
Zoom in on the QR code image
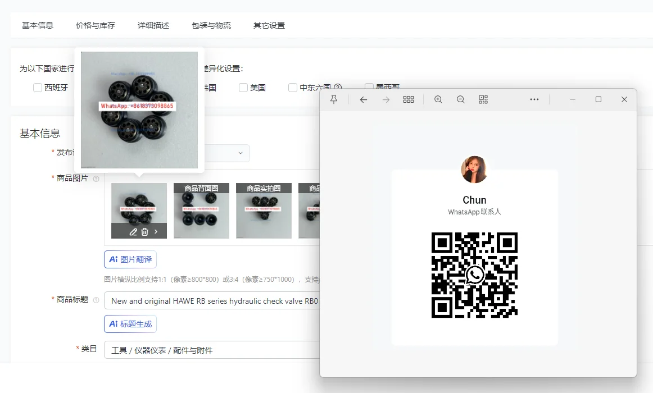click(x=438, y=99)
